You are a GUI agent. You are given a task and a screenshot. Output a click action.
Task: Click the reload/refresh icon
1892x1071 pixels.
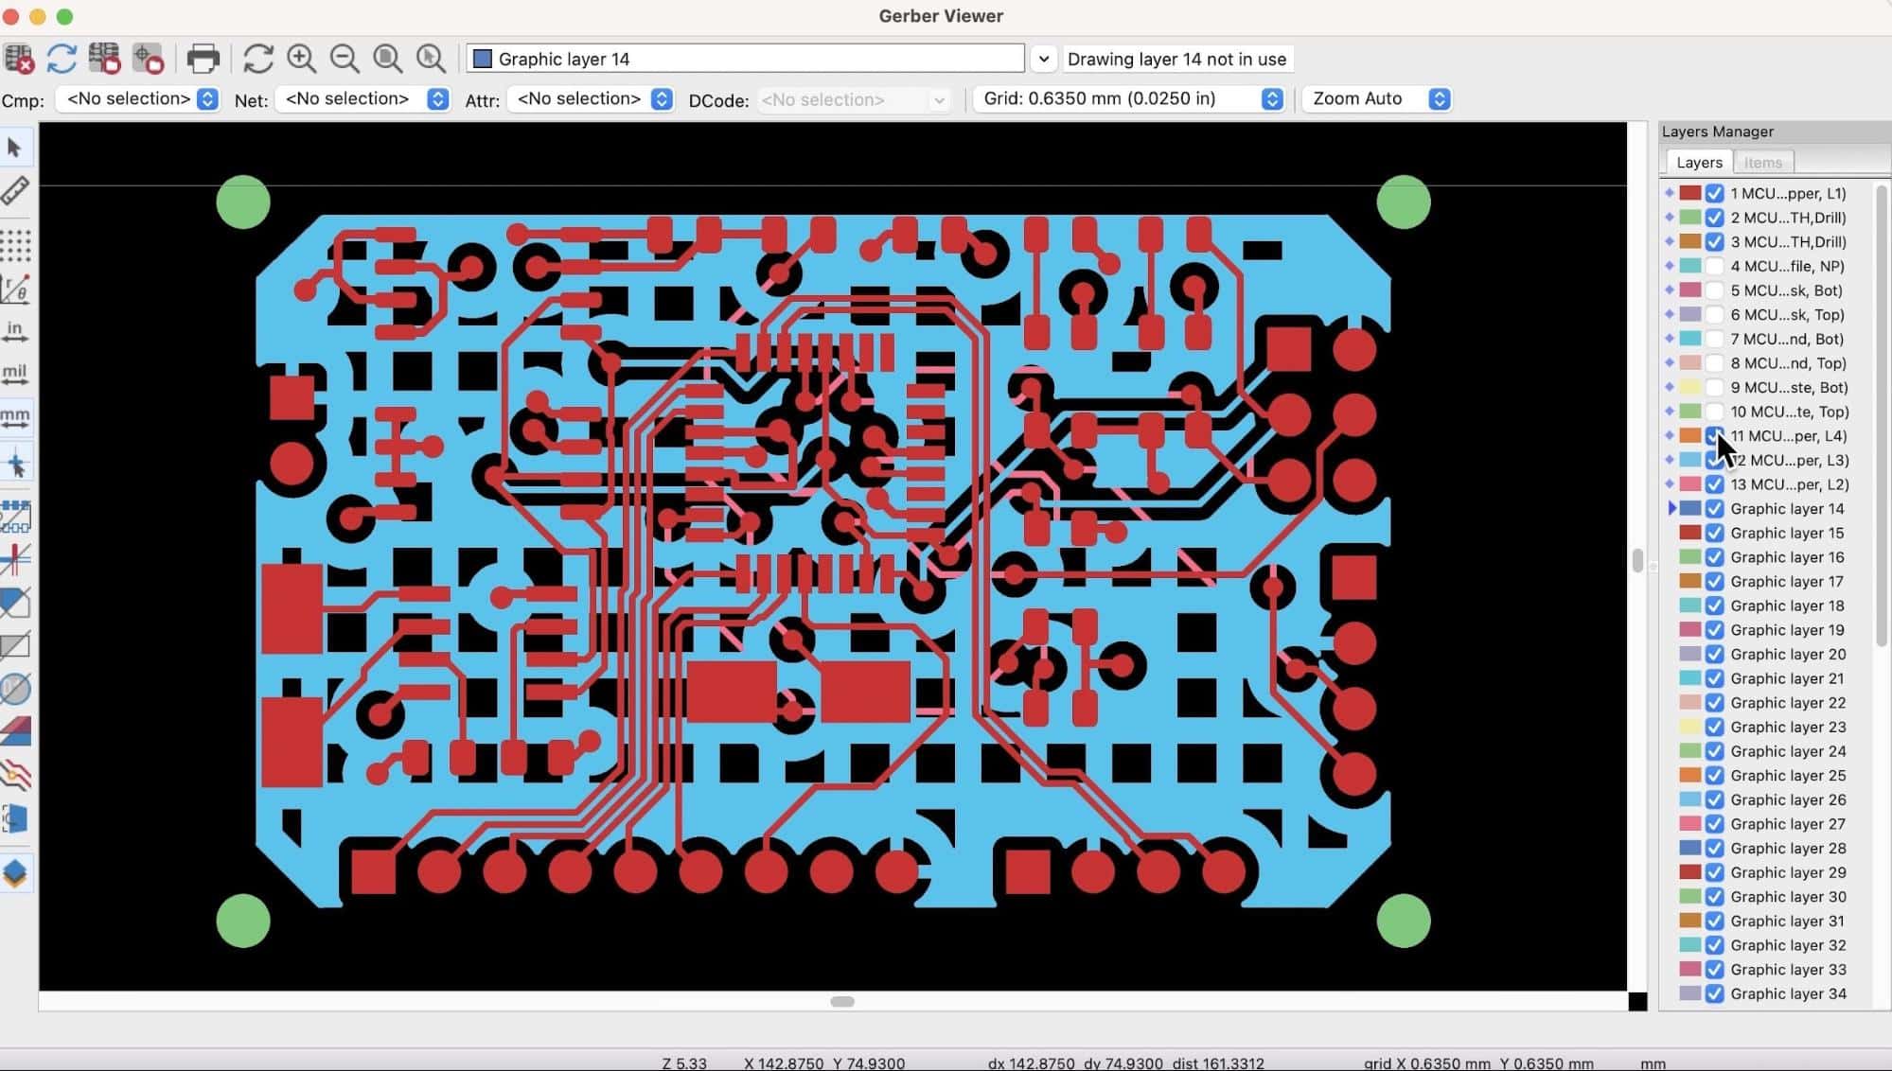click(x=62, y=59)
